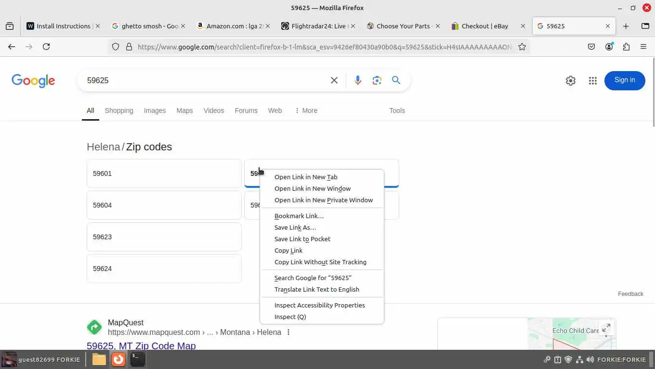Open the Firefox account icon
Viewport: 655px width, 369px height.
tap(609, 47)
